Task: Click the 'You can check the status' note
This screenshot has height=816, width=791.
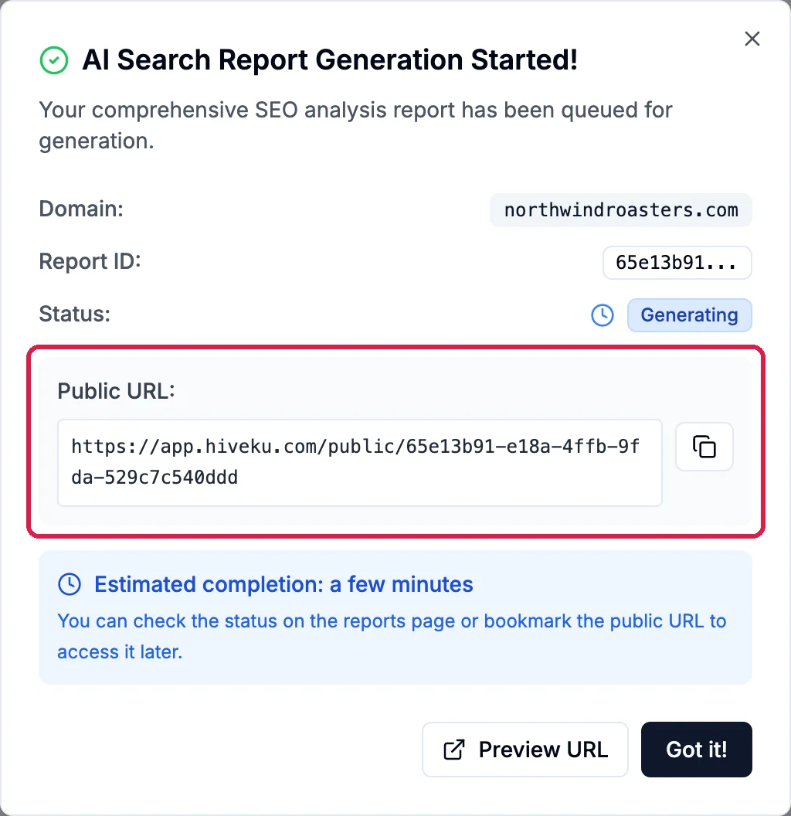Action: (392, 637)
